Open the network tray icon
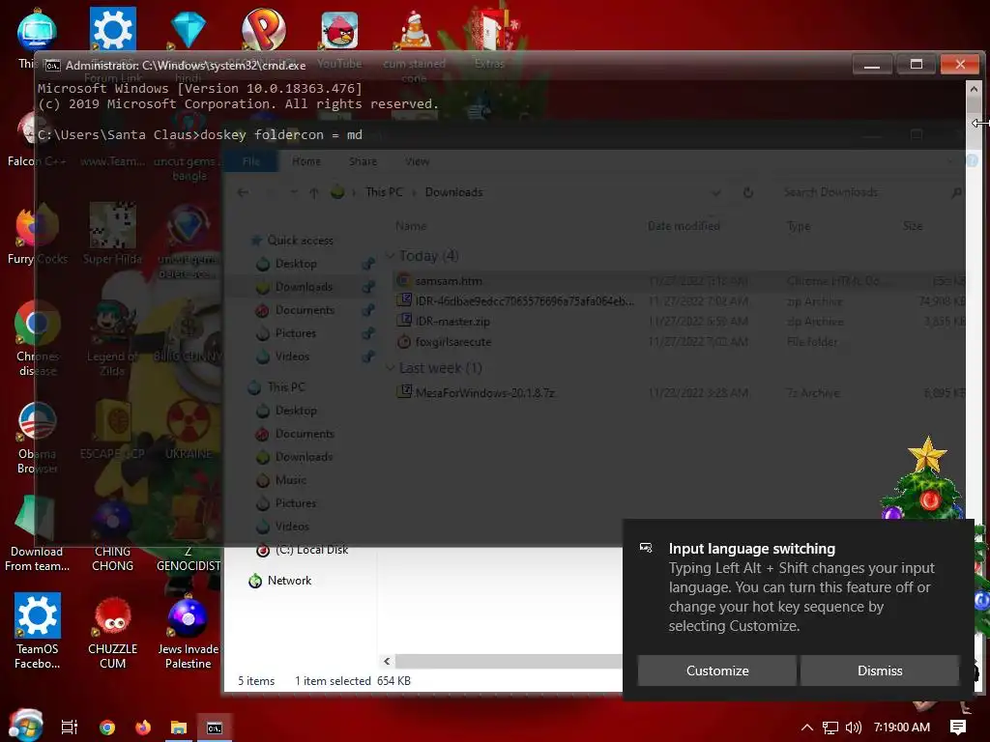The image size is (990, 742). pyautogui.click(x=830, y=728)
